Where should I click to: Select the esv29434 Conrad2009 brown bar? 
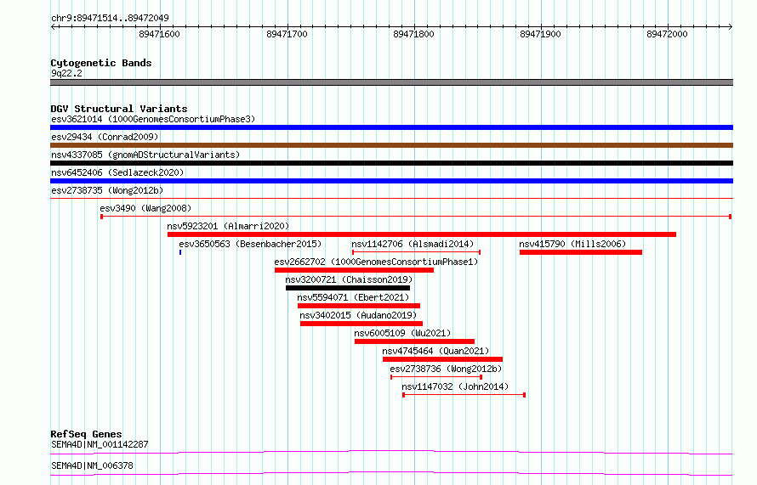(391, 145)
